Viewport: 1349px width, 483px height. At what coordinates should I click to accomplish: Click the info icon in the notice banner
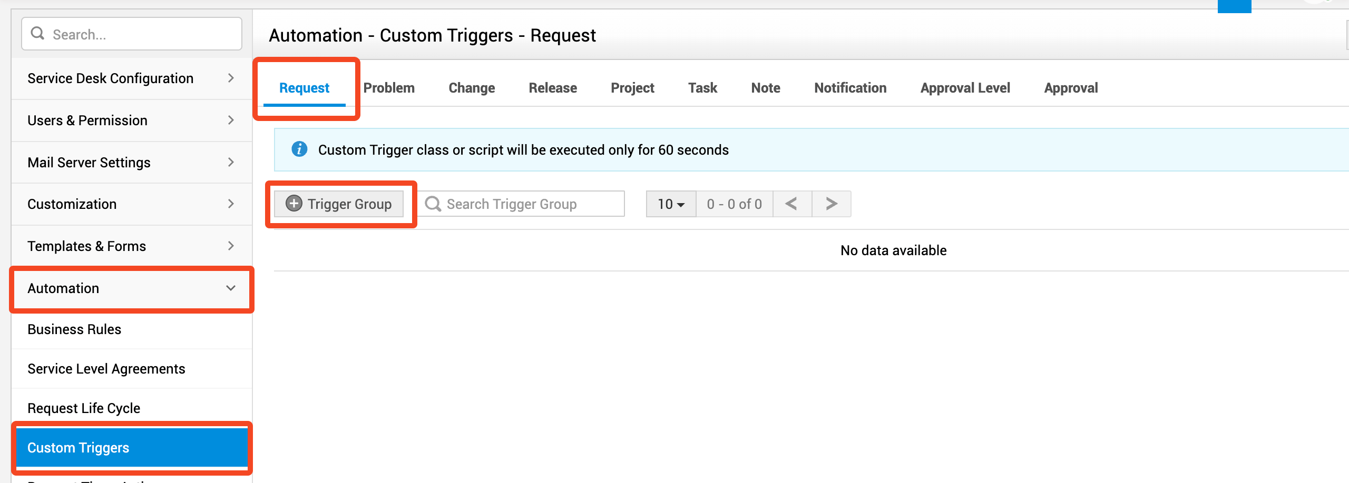(x=299, y=149)
